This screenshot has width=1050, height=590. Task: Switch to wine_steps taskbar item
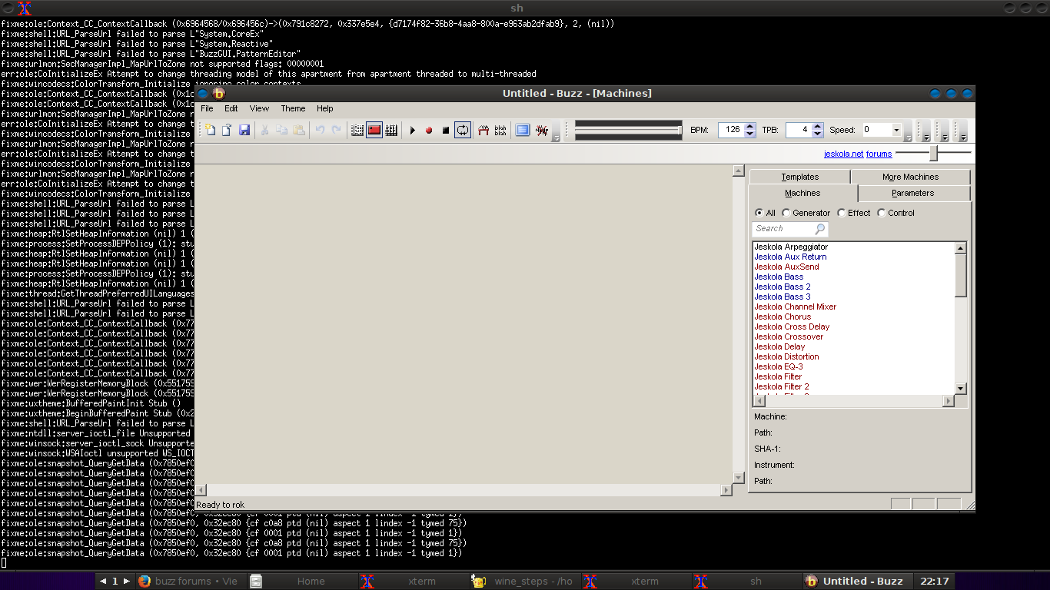tap(525, 581)
